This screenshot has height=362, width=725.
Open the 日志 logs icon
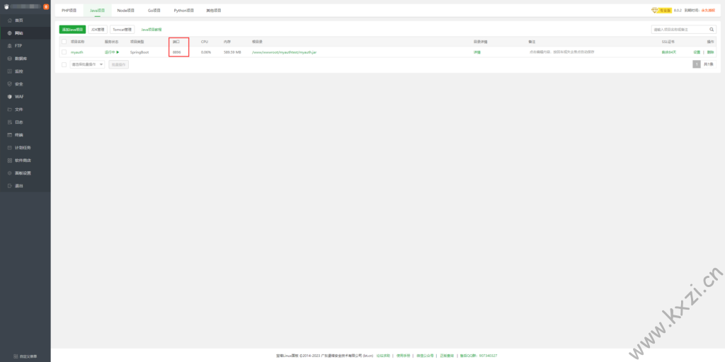[10, 122]
